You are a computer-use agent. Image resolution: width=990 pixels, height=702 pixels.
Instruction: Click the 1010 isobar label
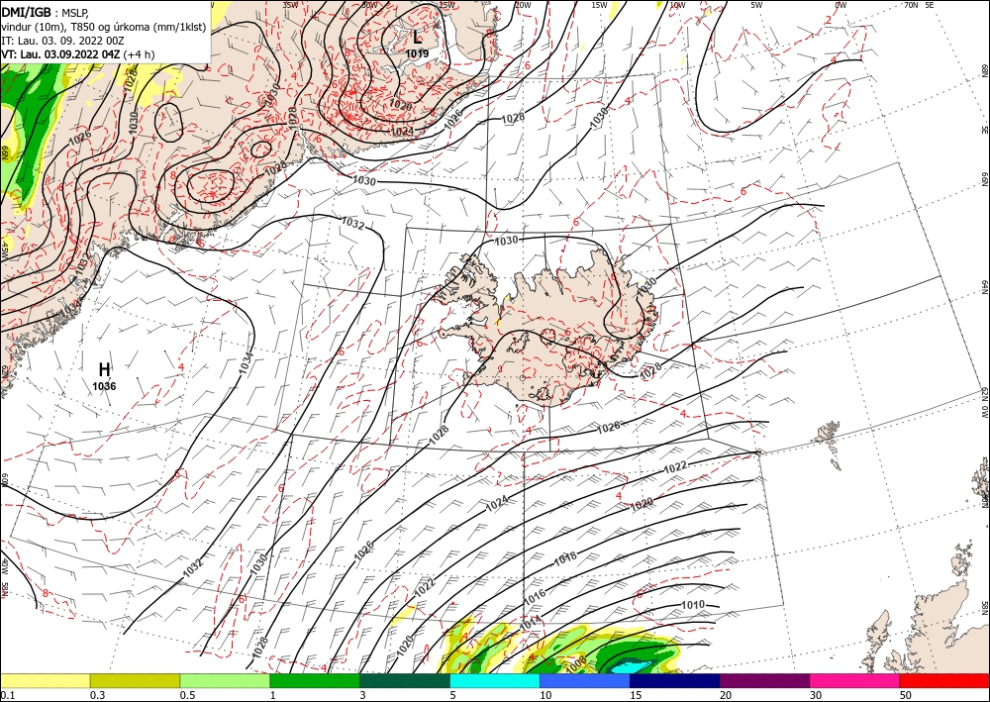[x=693, y=605]
